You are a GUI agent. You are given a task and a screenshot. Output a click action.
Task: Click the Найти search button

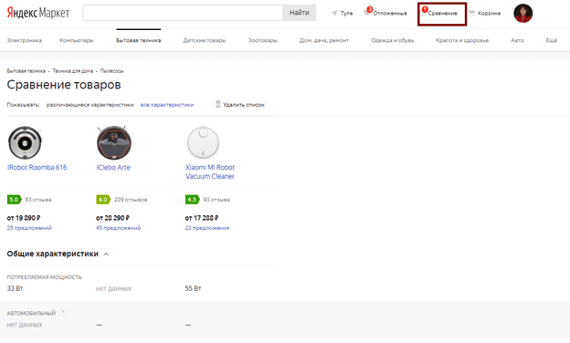click(x=300, y=13)
